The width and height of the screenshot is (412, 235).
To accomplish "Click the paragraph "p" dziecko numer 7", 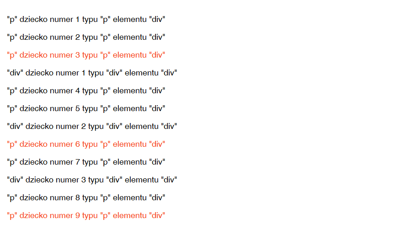I will click(x=86, y=162).
